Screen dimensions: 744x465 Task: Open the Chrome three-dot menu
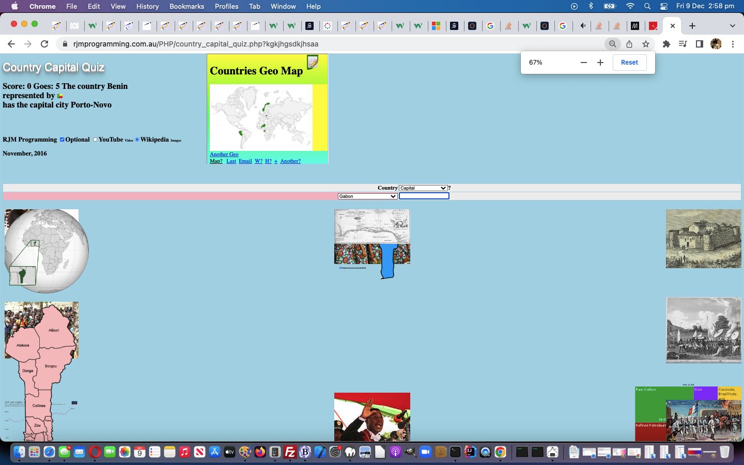[733, 44]
